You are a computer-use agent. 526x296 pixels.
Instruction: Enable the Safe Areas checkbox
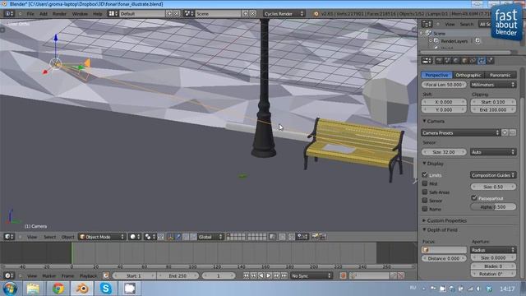pyautogui.click(x=425, y=192)
